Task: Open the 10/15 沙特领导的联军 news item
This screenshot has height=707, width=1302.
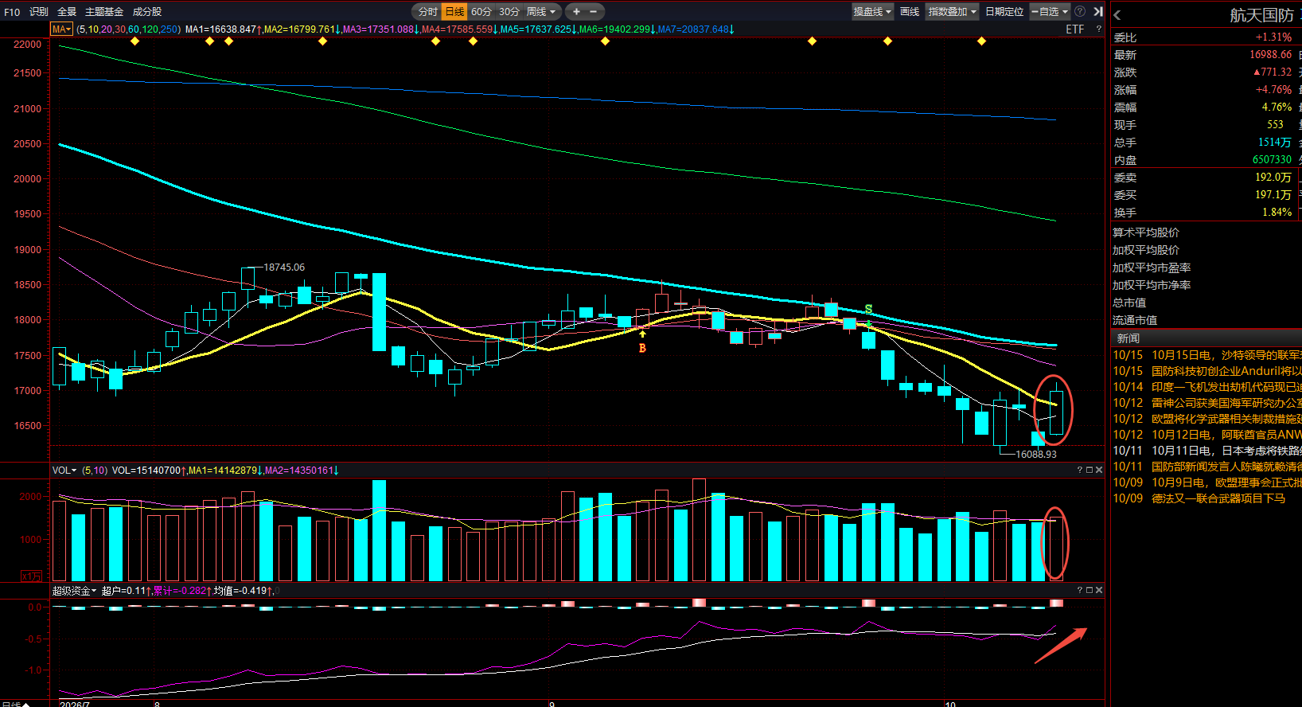Action: tap(1206, 355)
